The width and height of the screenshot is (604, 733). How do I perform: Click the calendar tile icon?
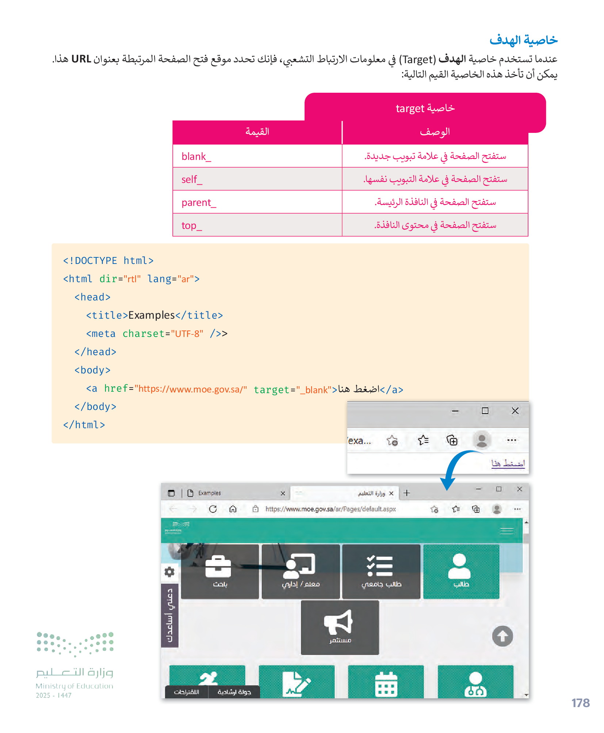click(386, 683)
